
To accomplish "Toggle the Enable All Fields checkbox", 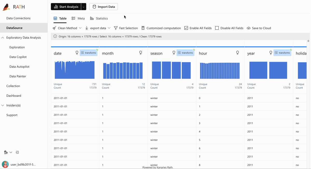I will pyautogui.click(x=186, y=28).
